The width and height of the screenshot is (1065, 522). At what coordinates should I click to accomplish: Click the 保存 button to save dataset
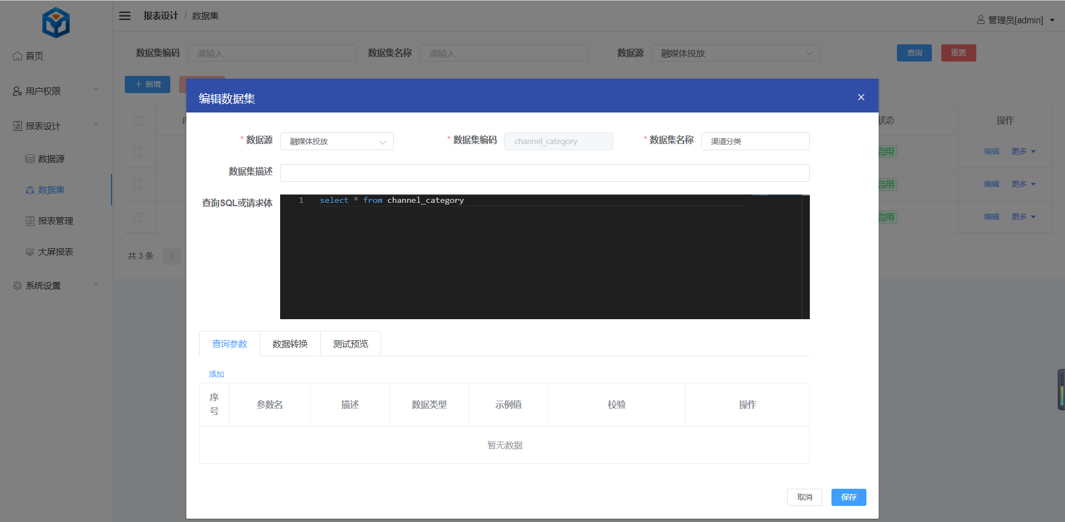[x=848, y=497]
